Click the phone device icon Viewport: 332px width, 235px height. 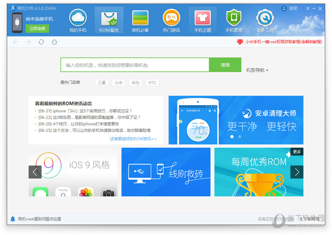point(17,23)
